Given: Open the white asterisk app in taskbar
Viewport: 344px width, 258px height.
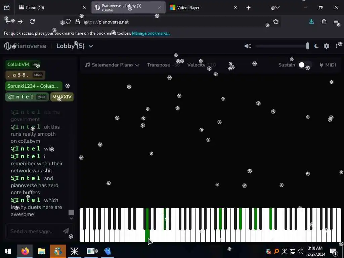Looking at the screenshot, I should click(x=74, y=251).
